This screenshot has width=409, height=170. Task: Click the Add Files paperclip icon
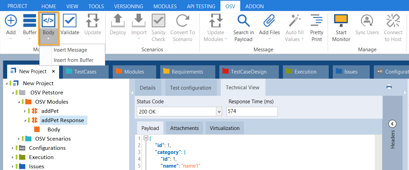(269, 21)
